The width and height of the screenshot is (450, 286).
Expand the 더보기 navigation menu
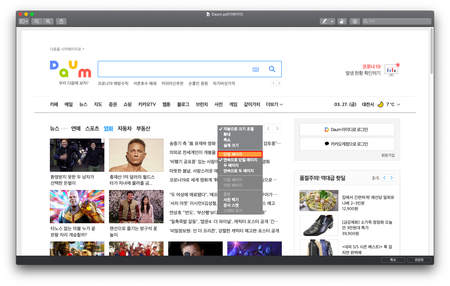click(x=274, y=104)
